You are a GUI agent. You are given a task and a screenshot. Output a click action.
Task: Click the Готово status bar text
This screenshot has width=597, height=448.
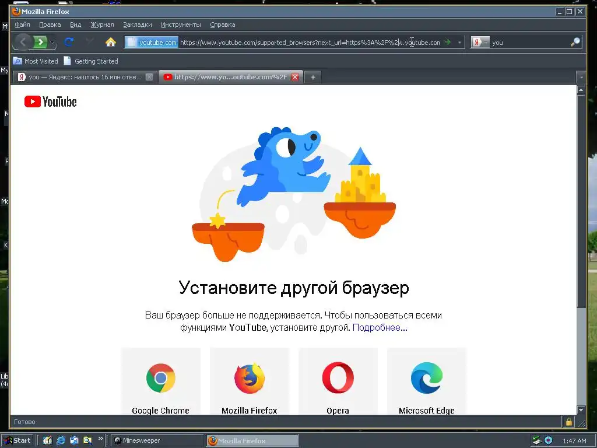point(24,422)
